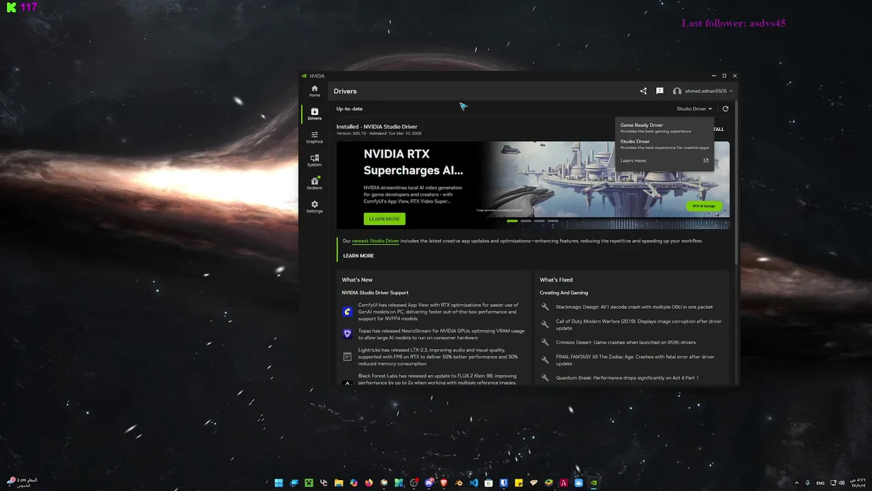
Task: Open the volume control in system tray
Action: click(841, 483)
